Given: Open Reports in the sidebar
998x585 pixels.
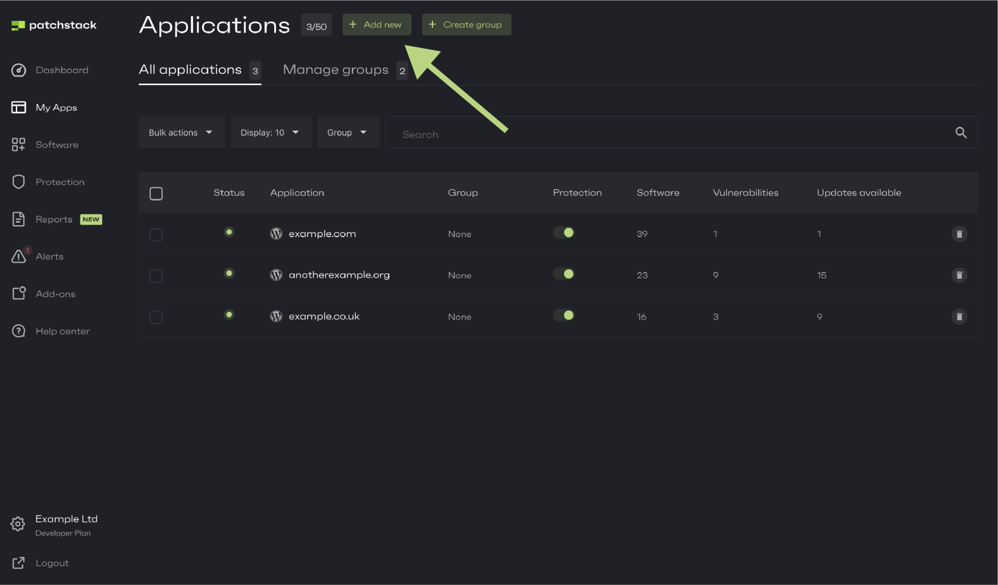Looking at the screenshot, I should coord(54,219).
